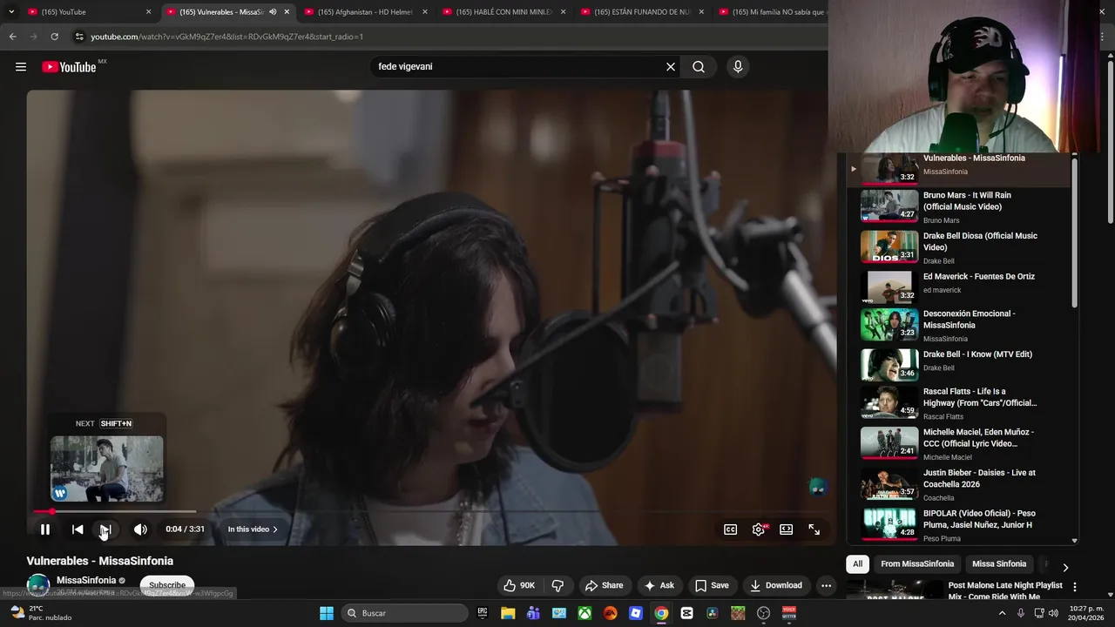Show hidden system tray icons
The image size is (1115, 627).
tap(1002, 613)
